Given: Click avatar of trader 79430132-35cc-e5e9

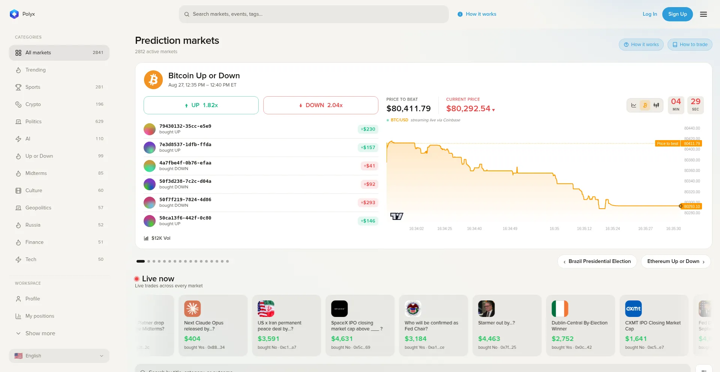Looking at the screenshot, I should [150, 129].
